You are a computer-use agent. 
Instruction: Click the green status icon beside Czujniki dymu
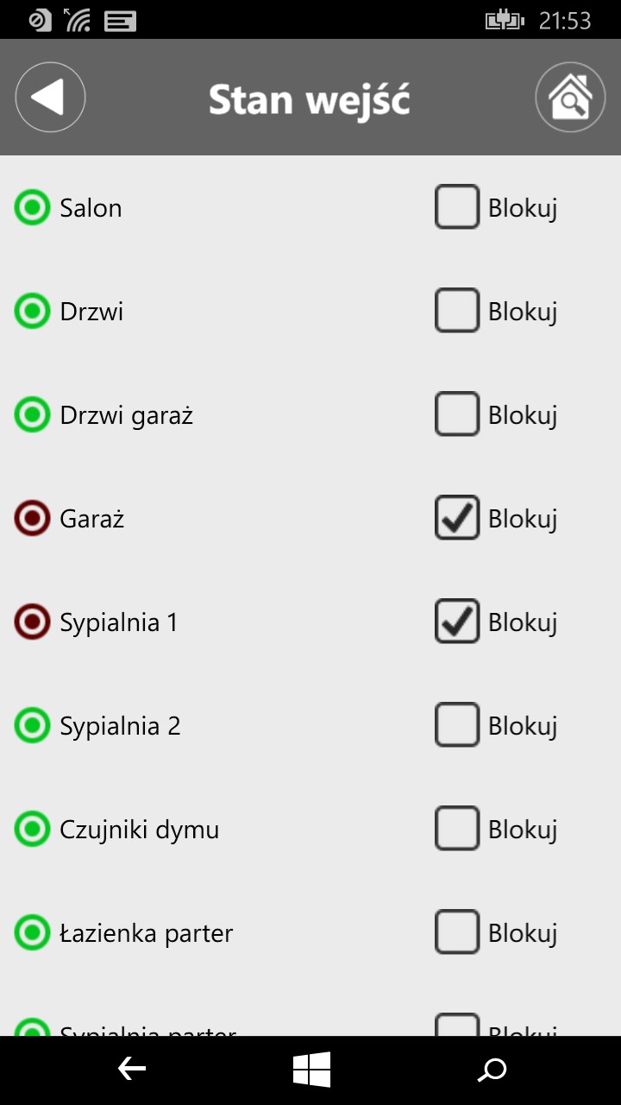pyautogui.click(x=33, y=830)
